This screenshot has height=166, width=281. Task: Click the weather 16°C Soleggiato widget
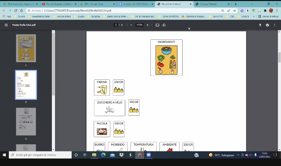click(222, 155)
